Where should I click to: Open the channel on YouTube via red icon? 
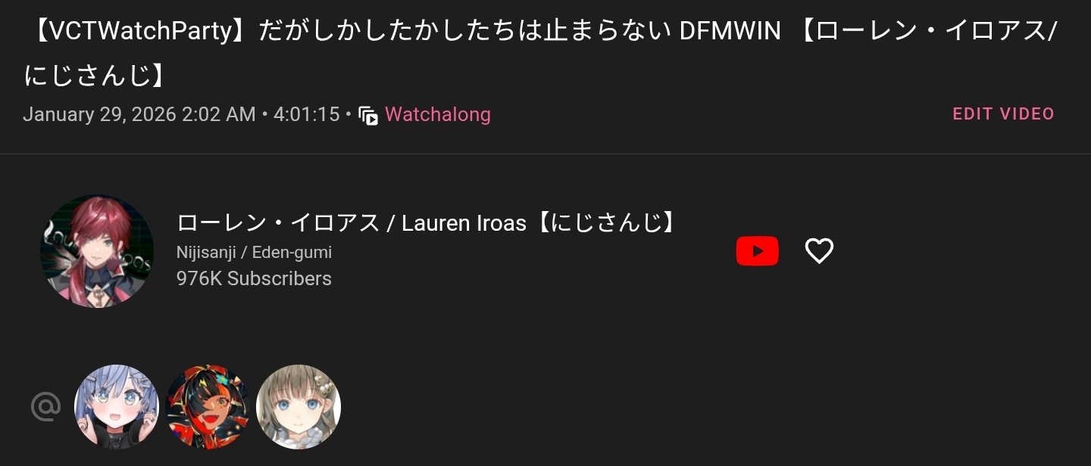pyautogui.click(x=757, y=251)
